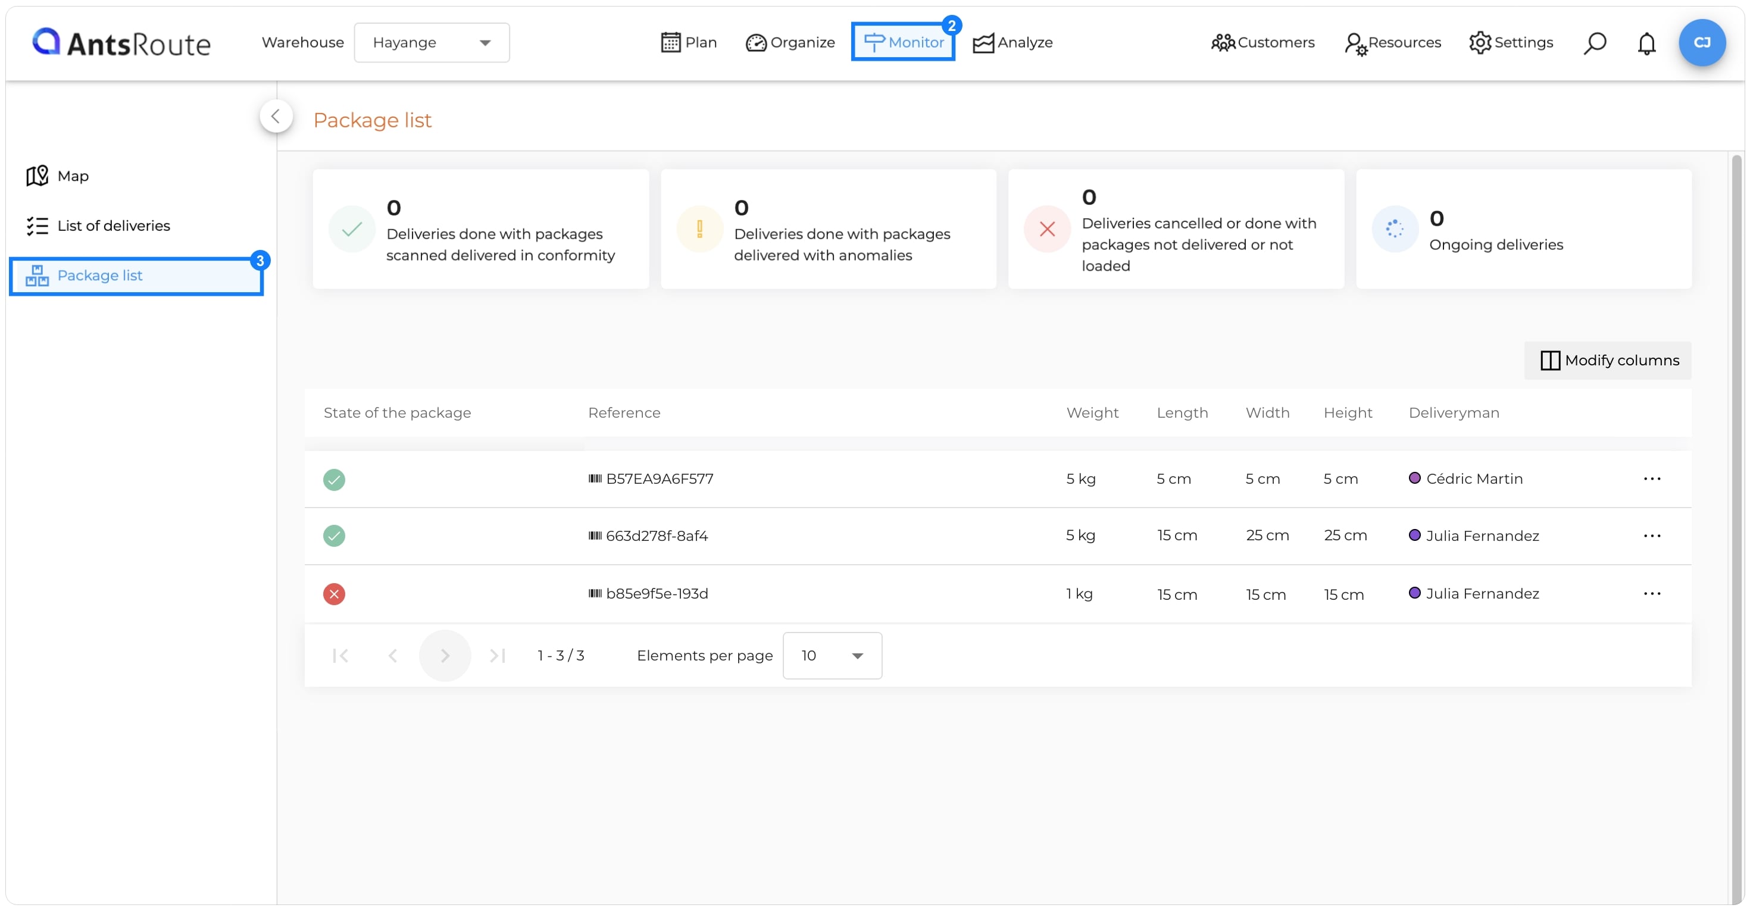Open the notifications bell
The image size is (1750, 911).
tap(1646, 43)
